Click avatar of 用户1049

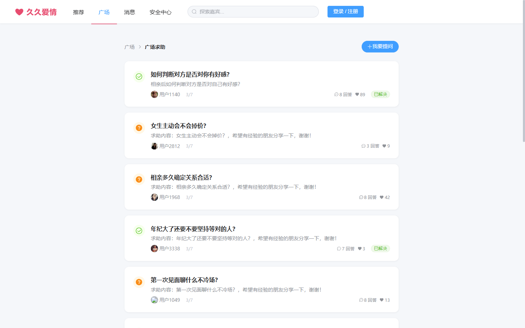click(x=154, y=300)
